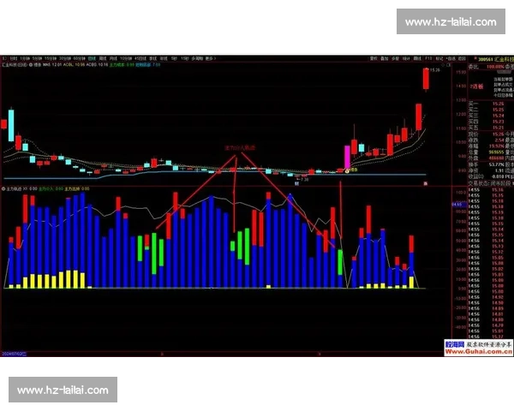Viewport: 514px width, 411px height.
Task: Switch chart to 分时 intraday view
Action: (x=9, y=57)
